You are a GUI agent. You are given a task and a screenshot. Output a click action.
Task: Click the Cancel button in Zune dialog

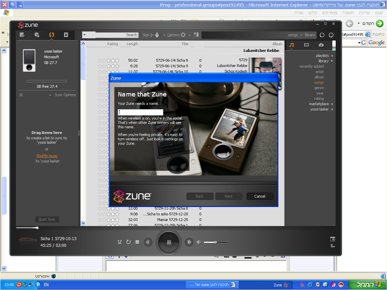pos(260,196)
